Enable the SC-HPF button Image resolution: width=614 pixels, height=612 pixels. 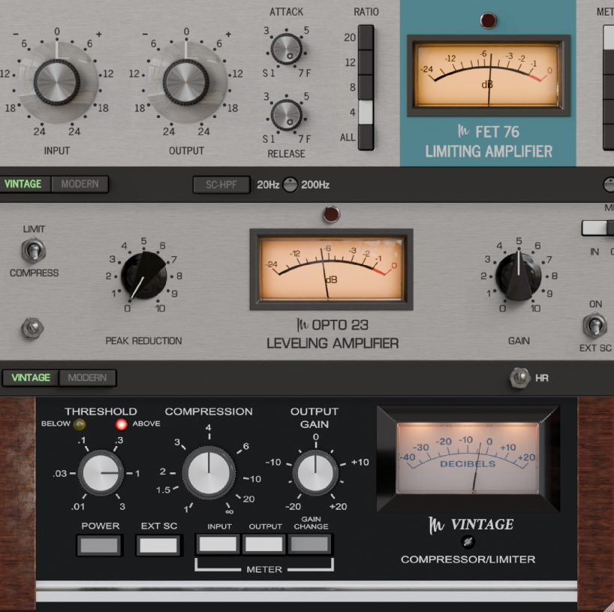tap(221, 185)
